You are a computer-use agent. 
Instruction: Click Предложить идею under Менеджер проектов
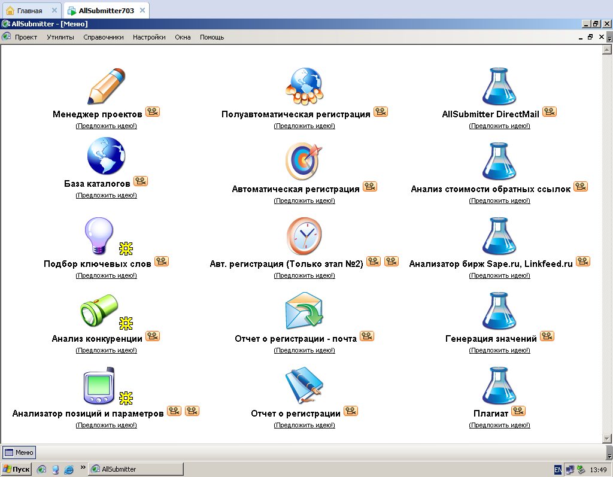click(x=107, y=126)
